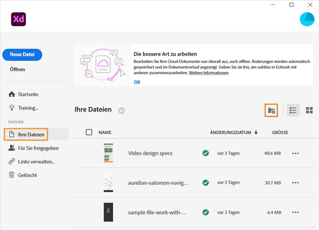Image resolution: width=319 pixels, height=230 pixels.
Task: Click the Neue Datei button
Action: tap(22, 55)
